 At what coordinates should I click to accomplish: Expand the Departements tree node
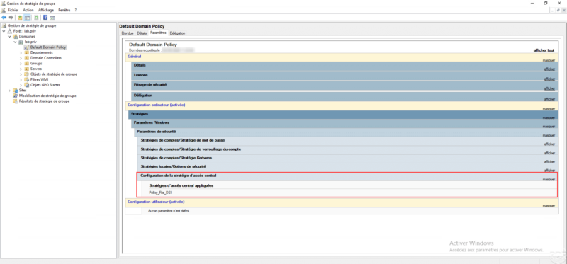point(21,52)
